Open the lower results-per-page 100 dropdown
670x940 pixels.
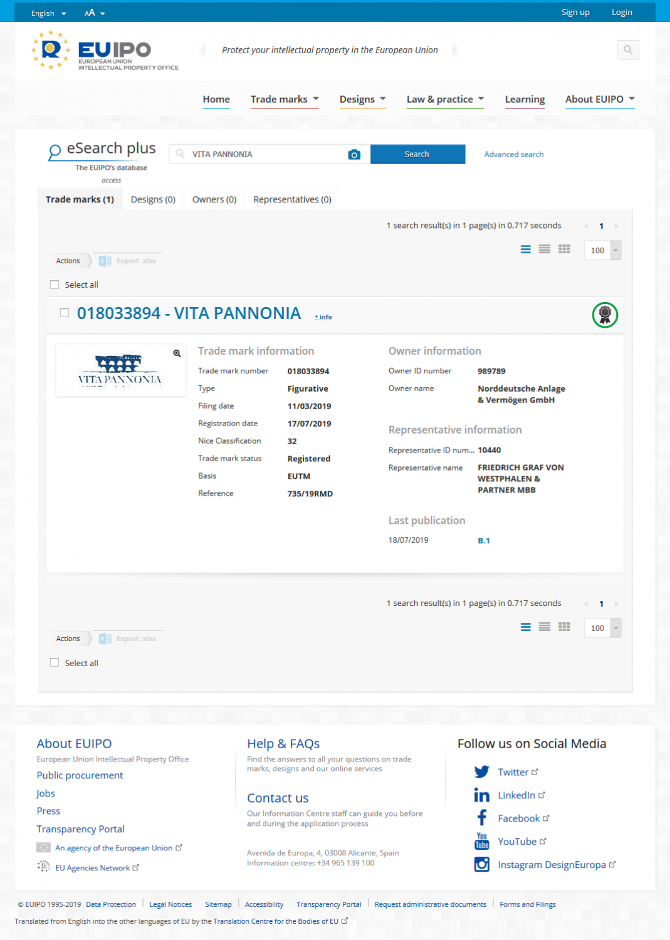point(602,628)
